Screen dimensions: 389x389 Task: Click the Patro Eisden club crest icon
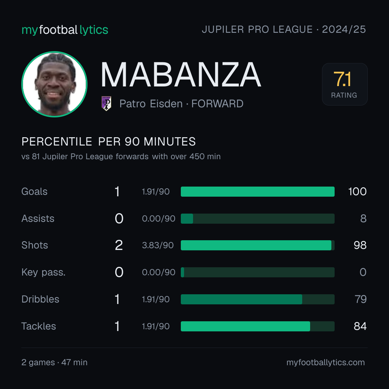(106, 103)
